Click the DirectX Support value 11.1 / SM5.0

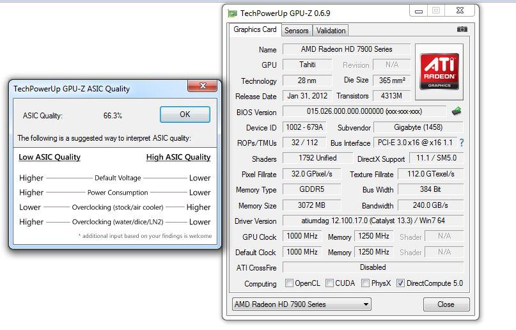(x=436, y=158)
